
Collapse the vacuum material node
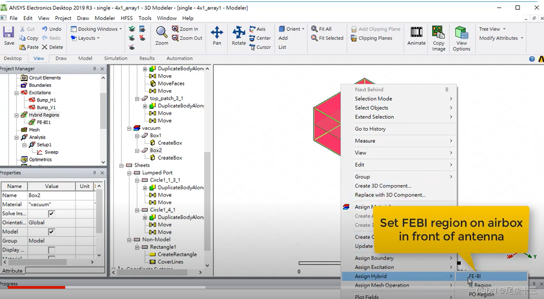click(129, 128)
